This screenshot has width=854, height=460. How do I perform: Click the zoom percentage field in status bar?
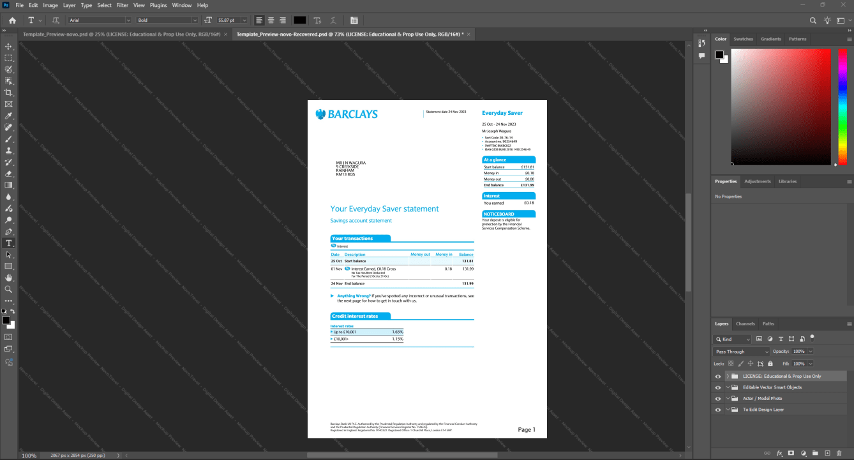pos(29,456)
